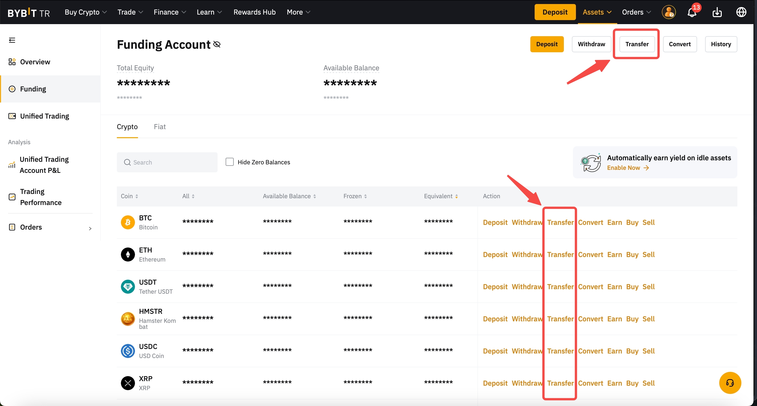
Task: Toggle balance visibility eye icon
Action: tap(217, 44)
